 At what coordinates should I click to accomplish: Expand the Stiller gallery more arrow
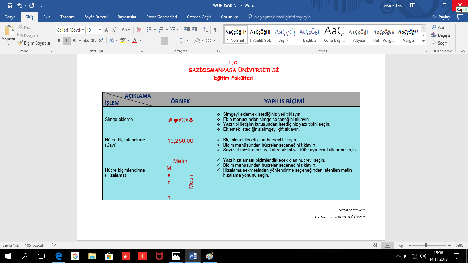[x=424, y=41]
